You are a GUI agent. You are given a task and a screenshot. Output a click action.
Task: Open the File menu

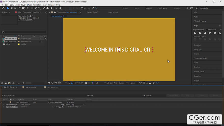pos(2,5)
